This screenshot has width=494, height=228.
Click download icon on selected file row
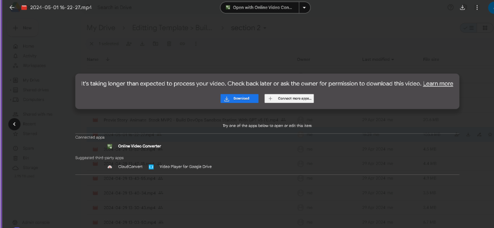tap(468, 134)
